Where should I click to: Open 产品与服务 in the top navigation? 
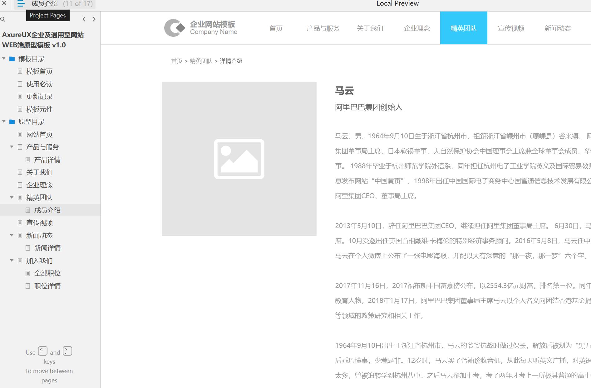[323, 28]
